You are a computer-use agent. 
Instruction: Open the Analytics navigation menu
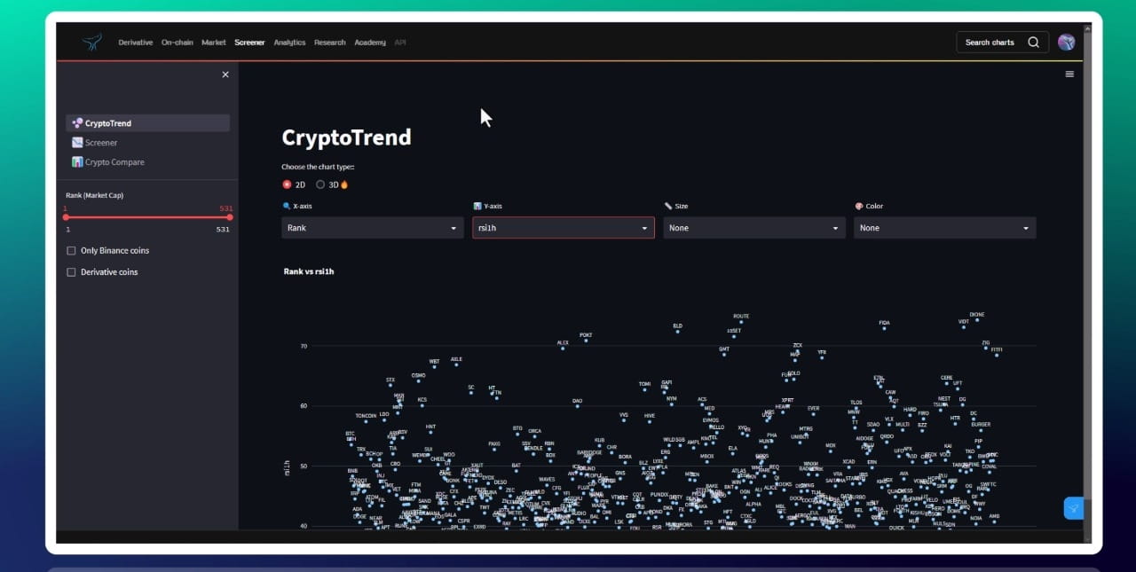(289, 42)
